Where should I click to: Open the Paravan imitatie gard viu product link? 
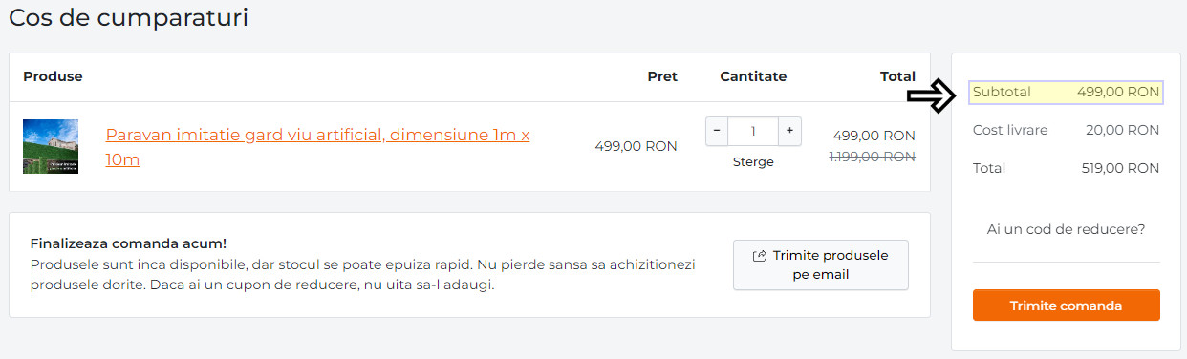[317, 147]
